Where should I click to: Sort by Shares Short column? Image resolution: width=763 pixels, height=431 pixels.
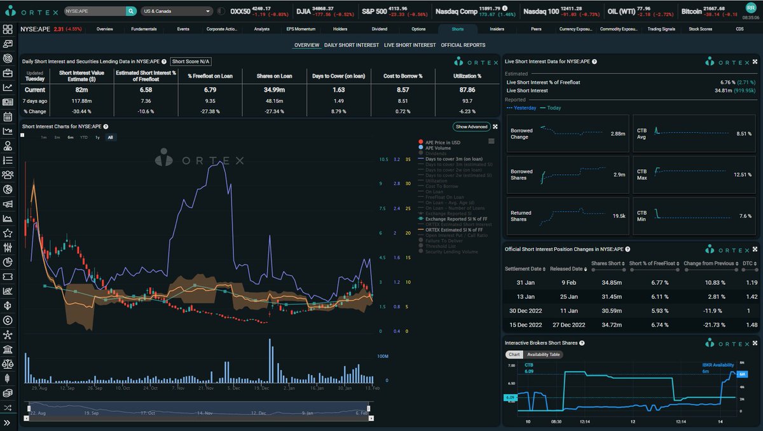coord(608,263)
